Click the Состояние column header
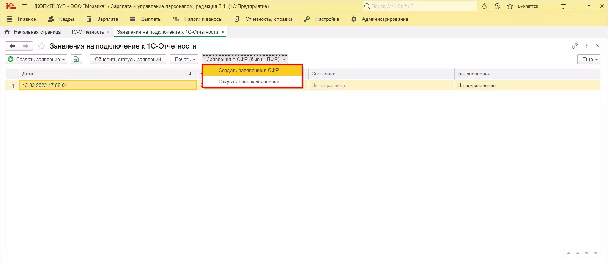This screenshot has height=262, width=608. [x=381, y=74]
